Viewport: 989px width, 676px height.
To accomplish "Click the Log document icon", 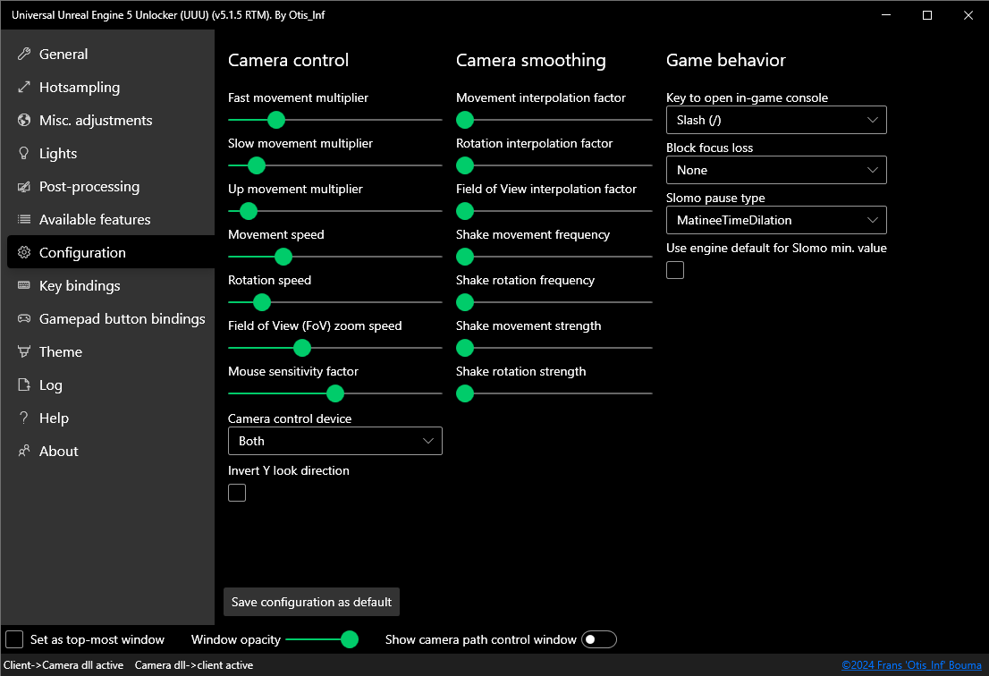I will pos(24,385).
